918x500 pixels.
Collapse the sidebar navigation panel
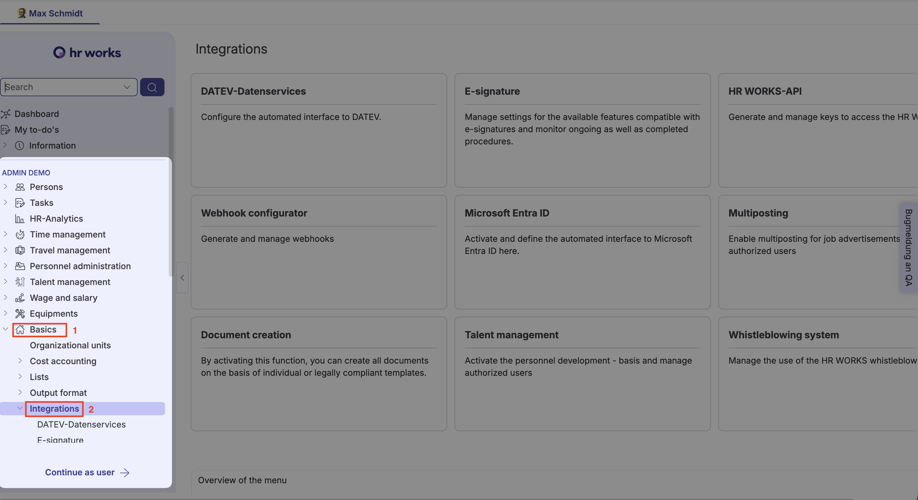coord(182,278)
